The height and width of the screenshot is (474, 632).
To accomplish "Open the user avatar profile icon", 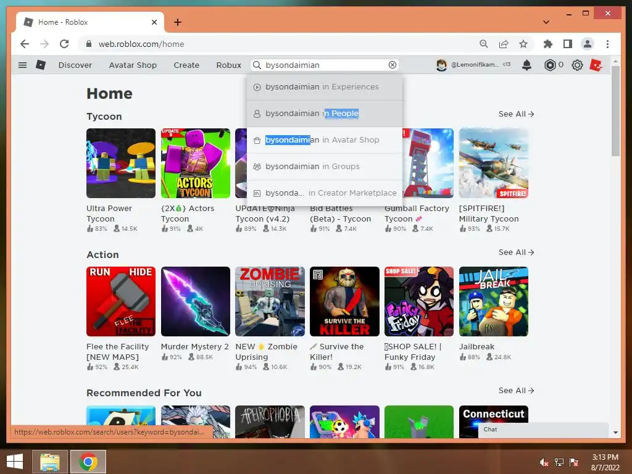I will tap(441, 65).
